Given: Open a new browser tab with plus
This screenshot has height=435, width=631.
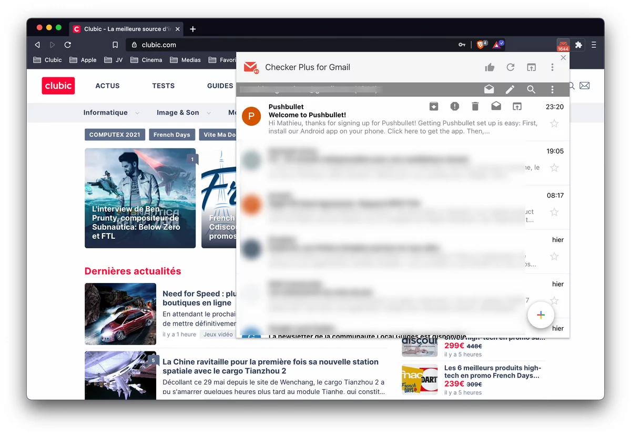Looking at the screenshot, I should click(x=192, y=29).
